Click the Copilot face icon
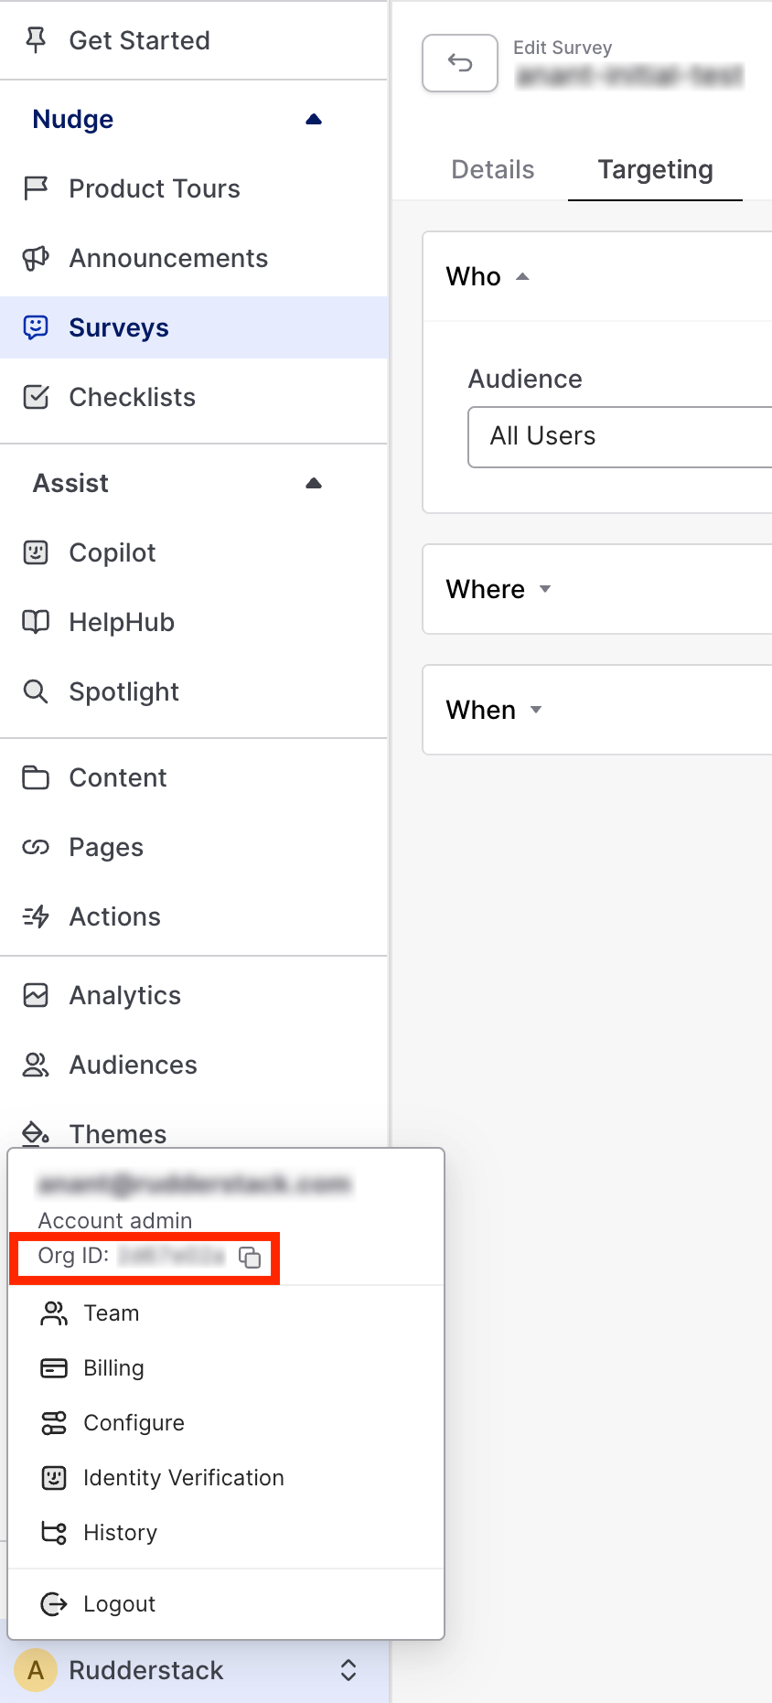772x1703 pixels. (x=36, y=552)
